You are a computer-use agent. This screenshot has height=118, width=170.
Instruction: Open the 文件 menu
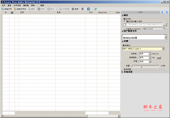[x=3, y=5]
